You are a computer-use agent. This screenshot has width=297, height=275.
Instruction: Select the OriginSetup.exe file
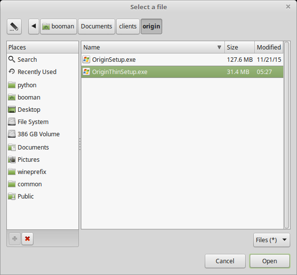click(x=182, y=60)
